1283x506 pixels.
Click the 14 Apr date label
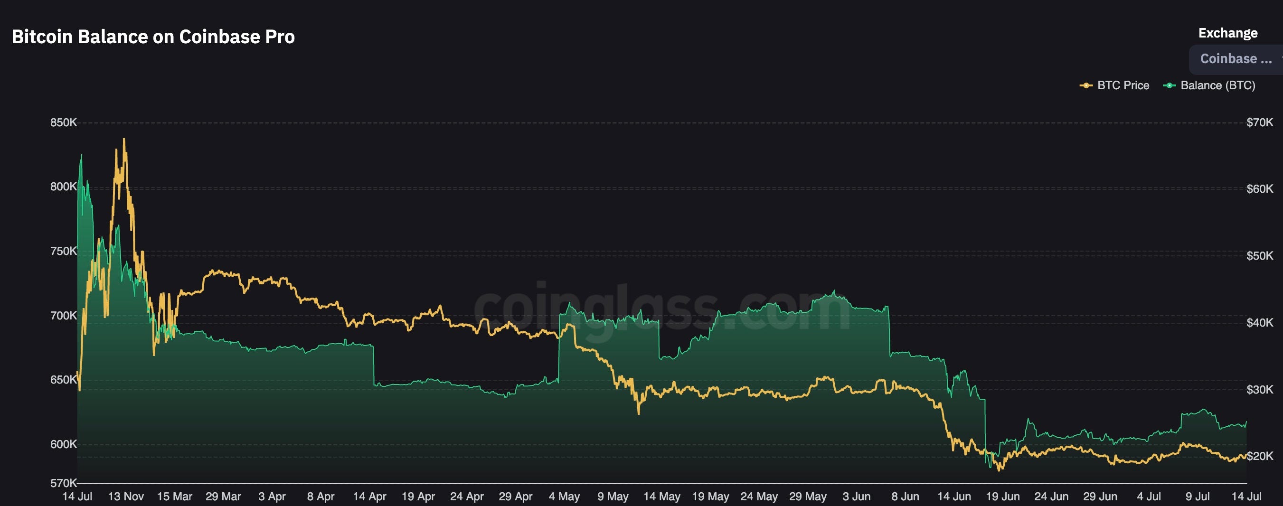pyautogui.click(x=369, y=497)
